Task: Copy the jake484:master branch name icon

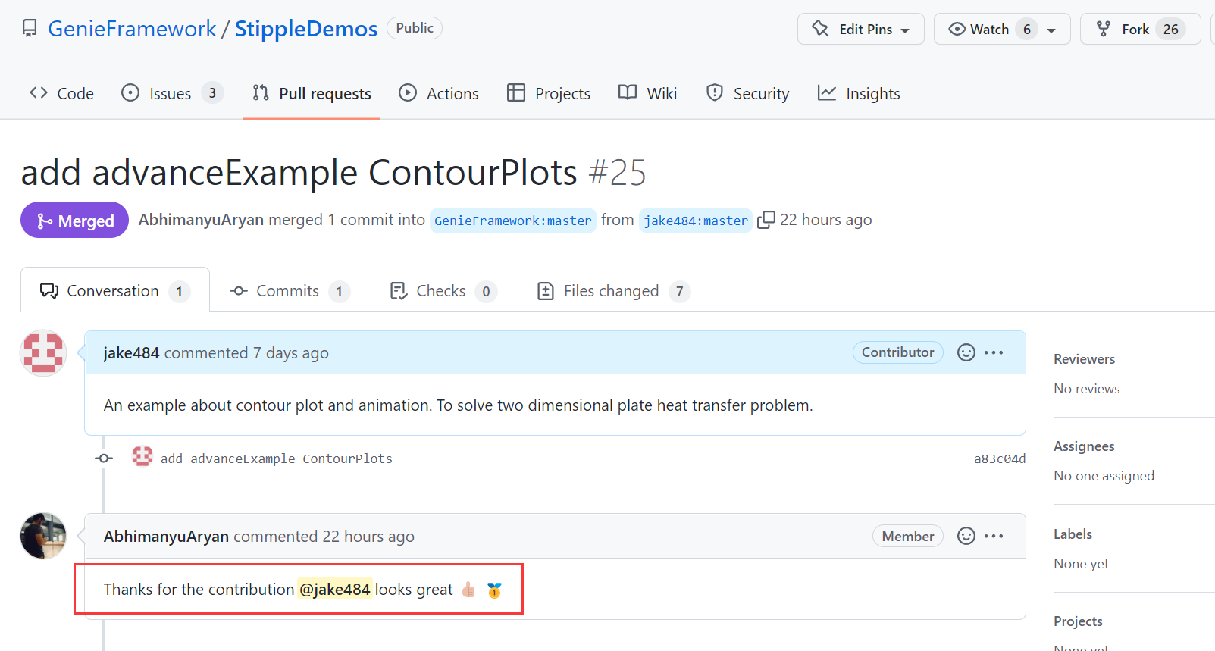Action: tap(766, 220)
